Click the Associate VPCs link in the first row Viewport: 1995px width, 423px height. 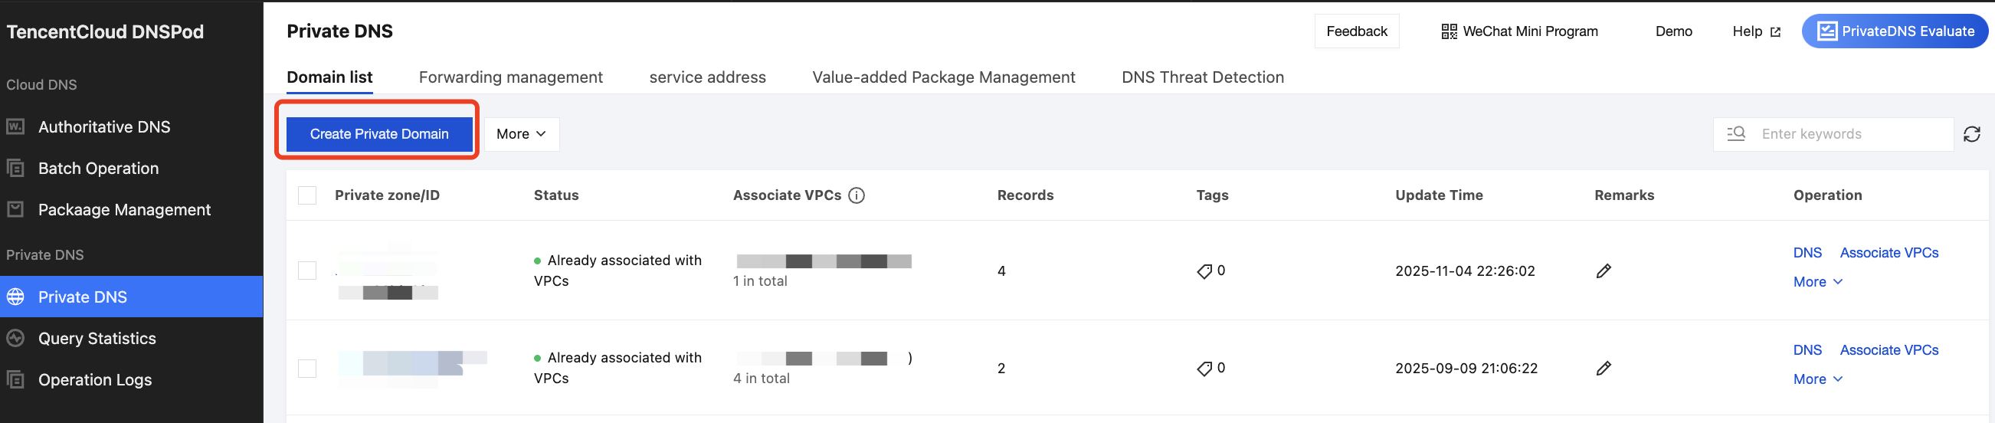[1888, 253]
